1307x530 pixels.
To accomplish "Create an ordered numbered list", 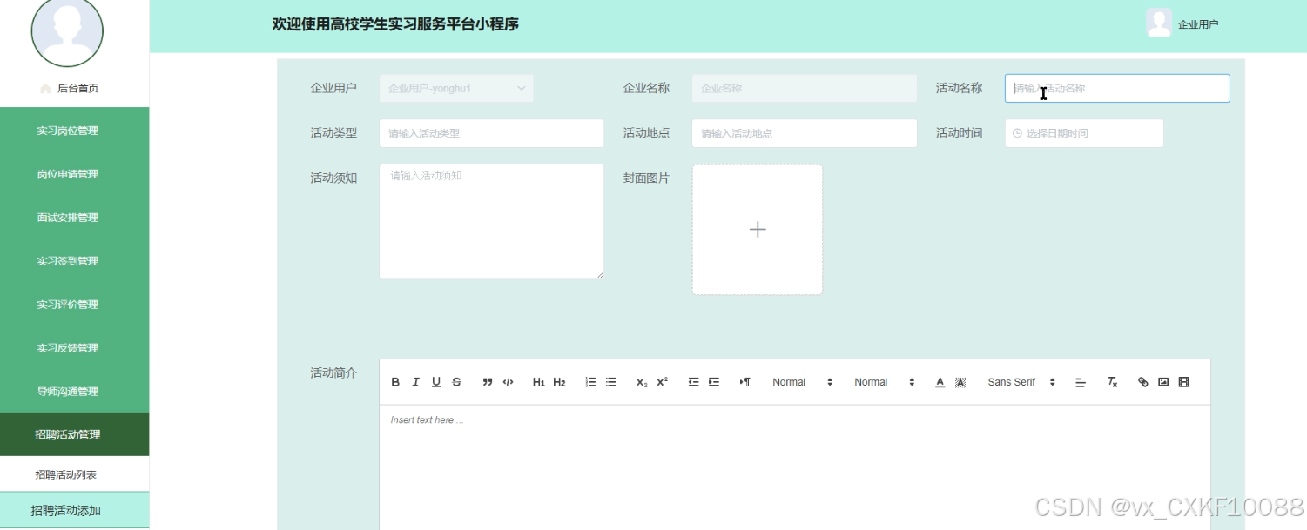I will click(x=590, y=382).
